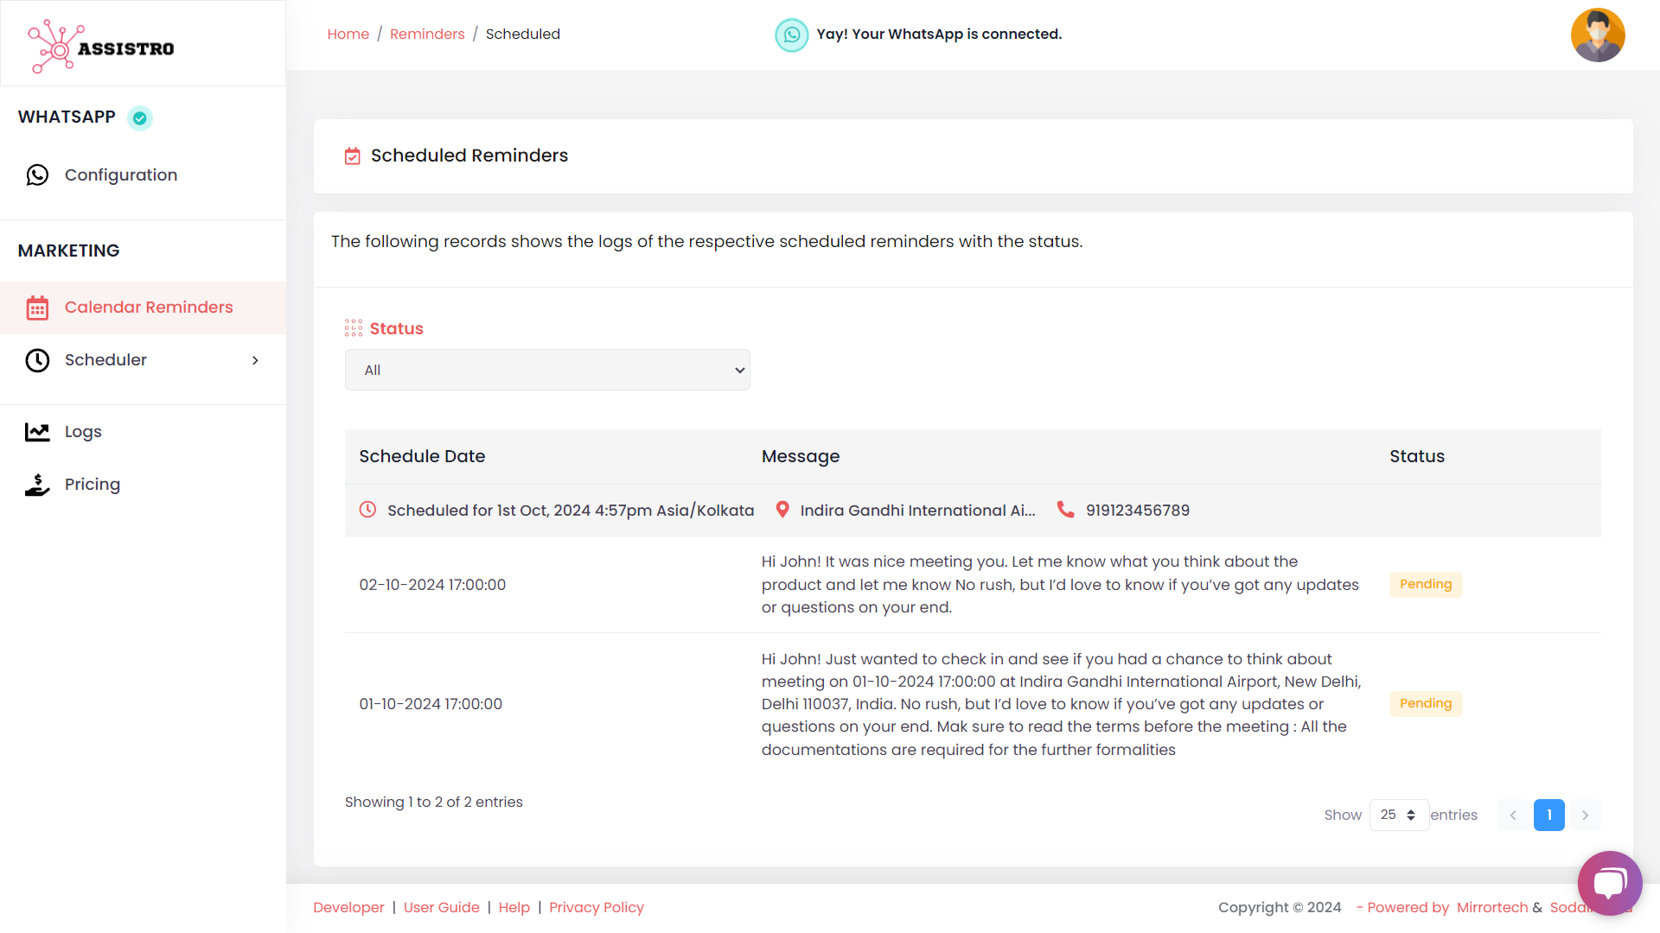Open the User Guide footer link
1660x933 pixels.
(441, 907)
